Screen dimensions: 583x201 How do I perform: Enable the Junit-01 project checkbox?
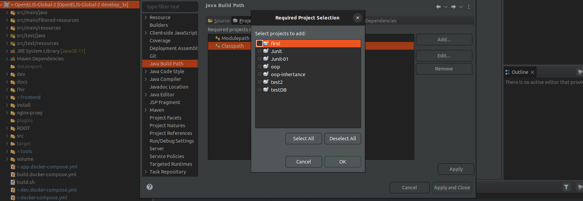pyautogui.click(x=260, y=59)
